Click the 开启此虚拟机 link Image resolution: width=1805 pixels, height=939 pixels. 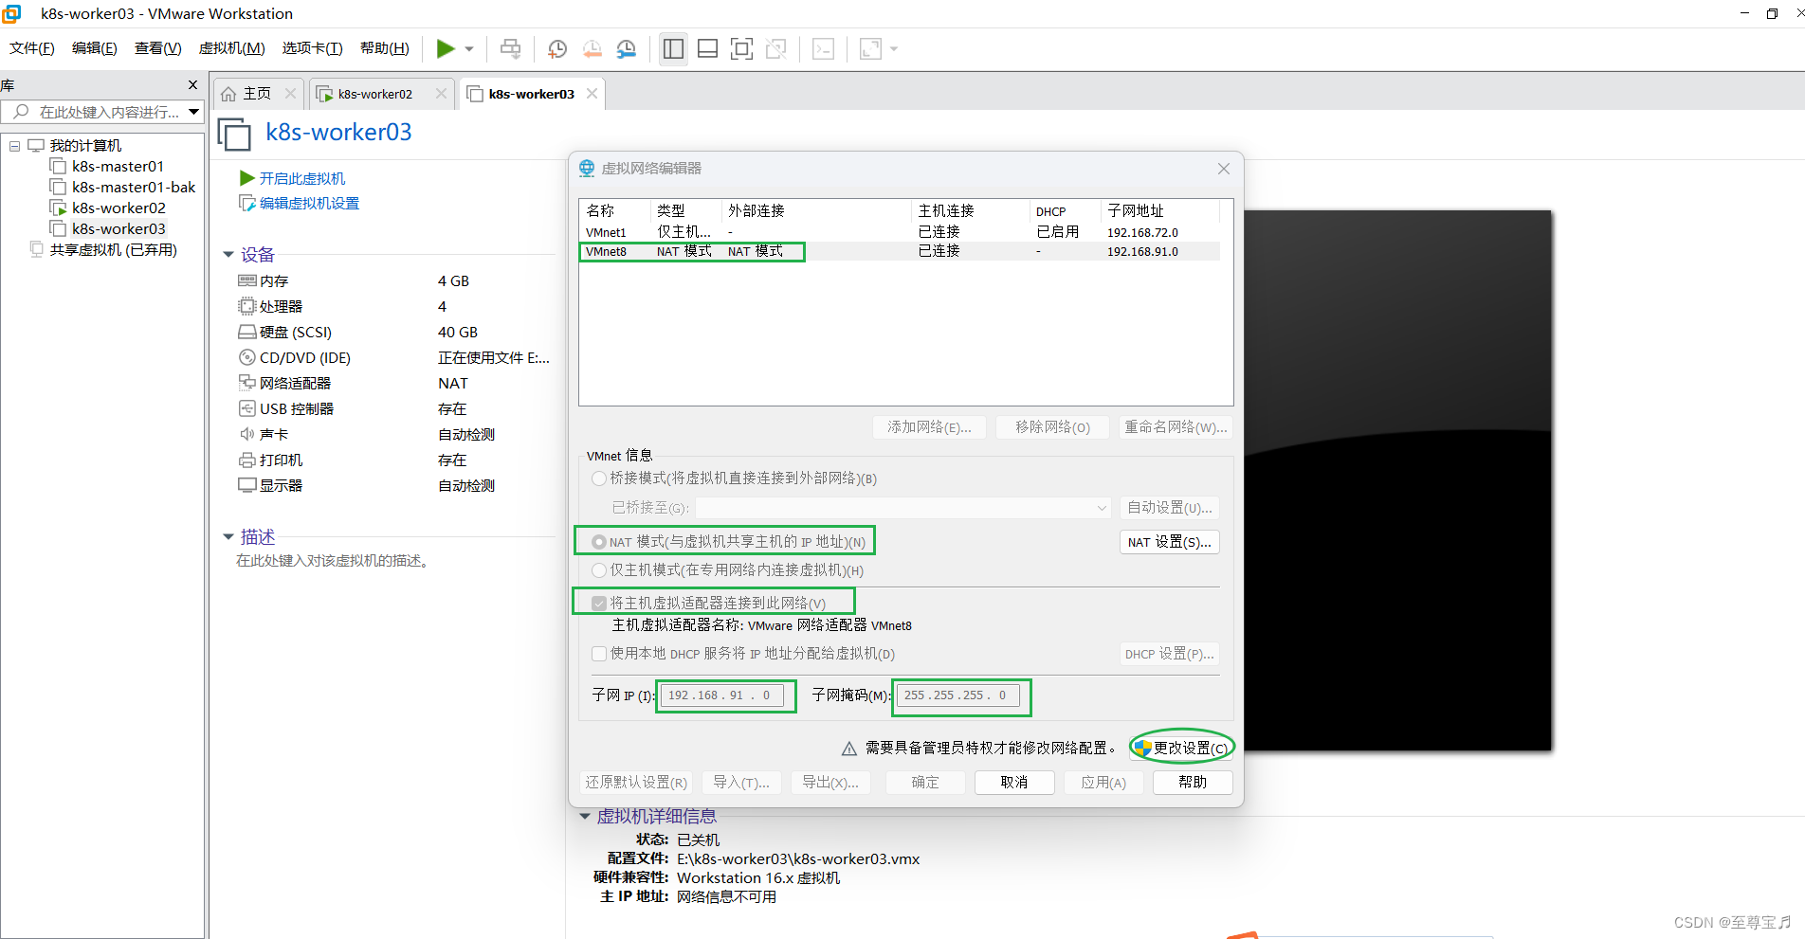click(301, 178)
